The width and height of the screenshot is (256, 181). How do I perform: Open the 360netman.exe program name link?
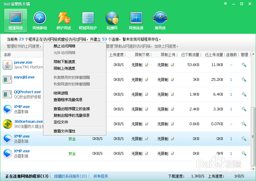click(28, 121)
